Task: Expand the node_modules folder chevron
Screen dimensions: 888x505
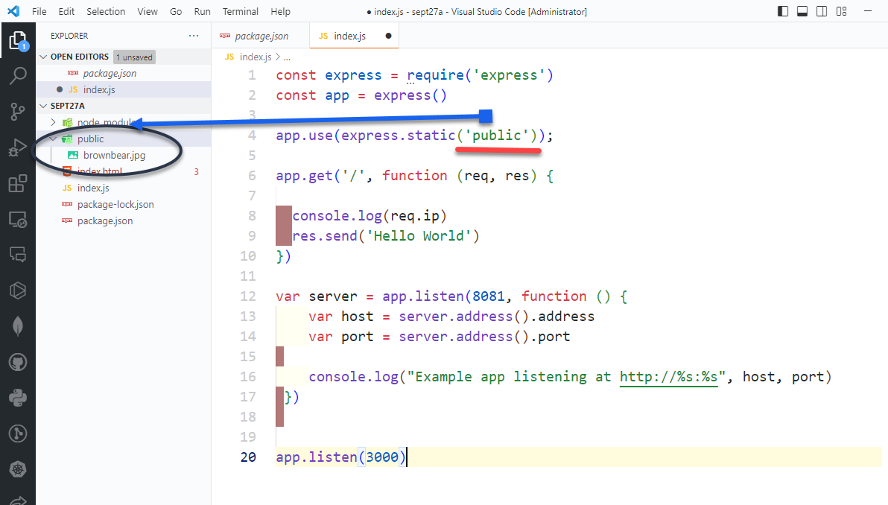Action: click(x=53, y=122)
